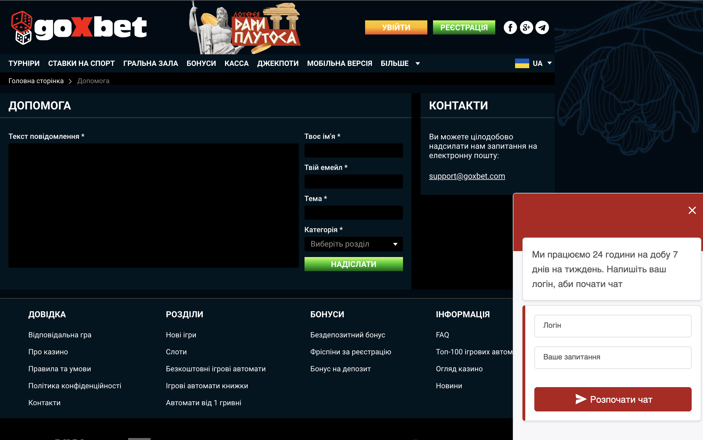Viewport: 703px width, 440px height.
Task: Open БОНУСИ in top navigation
Action: pyautogui.click(x=201, y=63)
